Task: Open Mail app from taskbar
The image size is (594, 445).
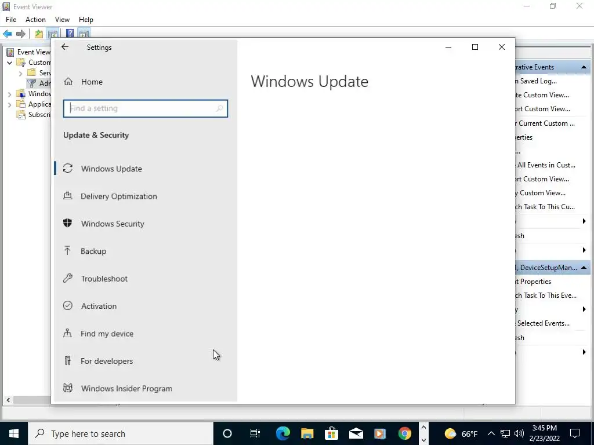Action: (x=356, y=433)
